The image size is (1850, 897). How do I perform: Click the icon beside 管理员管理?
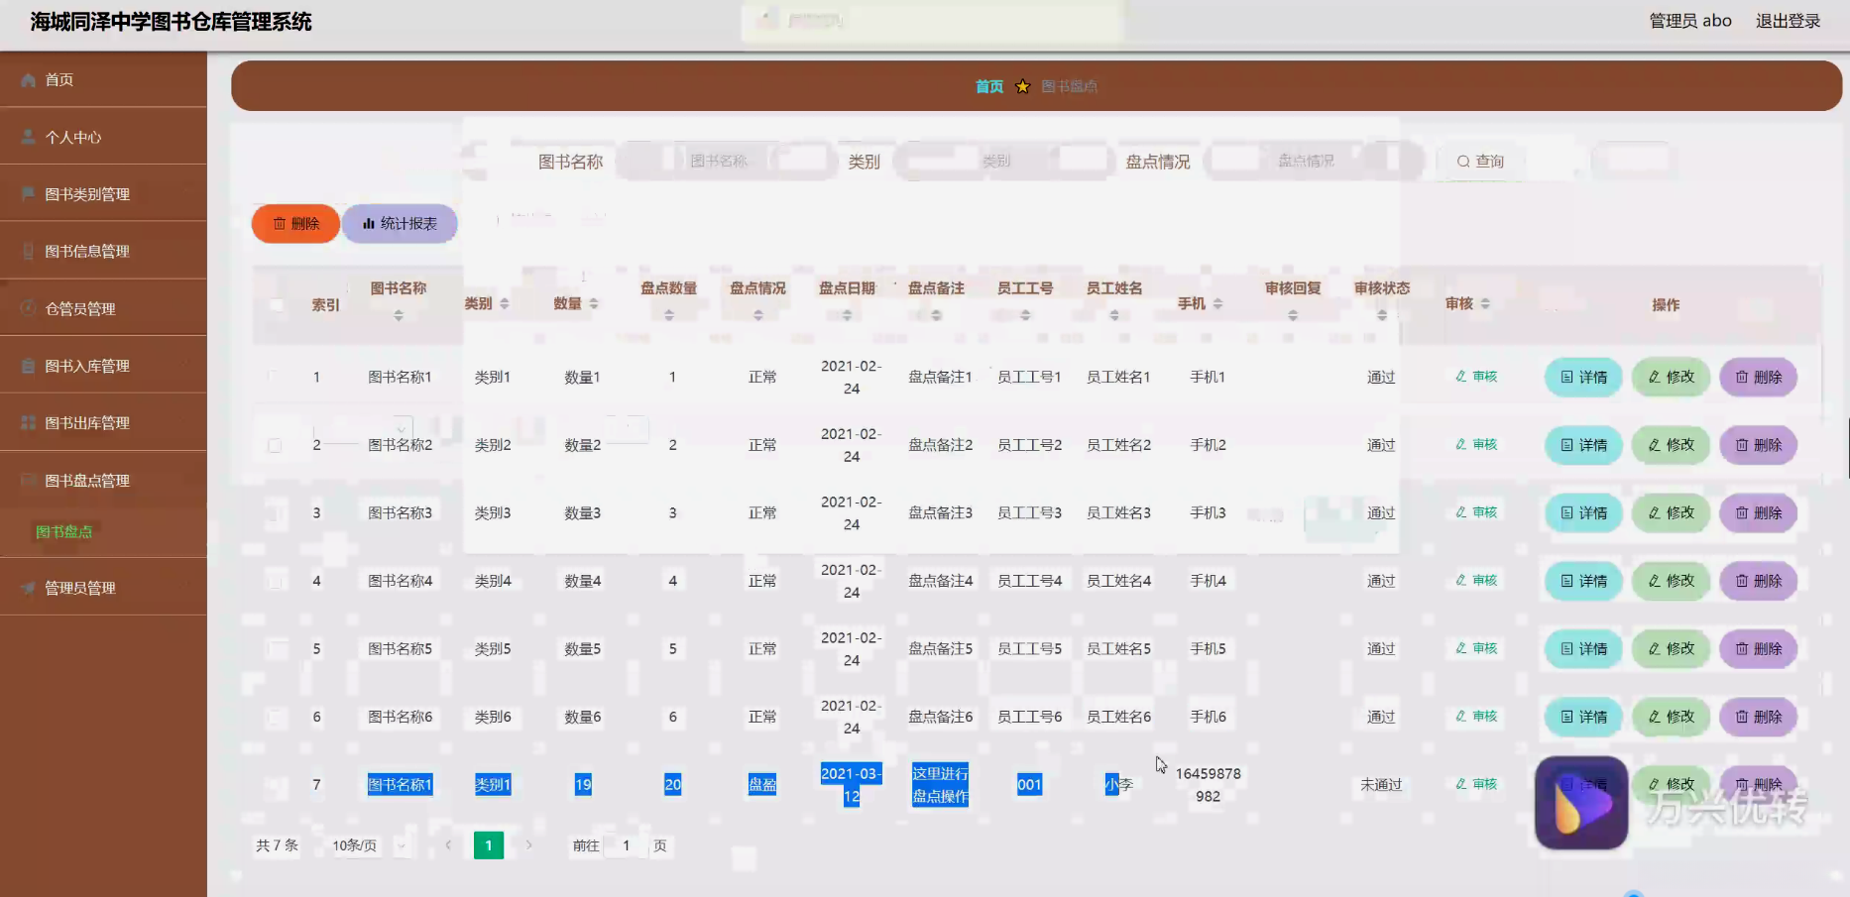pos(29,588)
